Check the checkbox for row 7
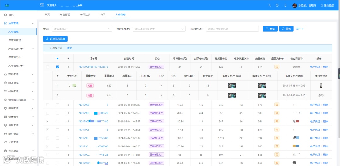The height and width of the screenshot is (166, 340). tap(58, 146)
